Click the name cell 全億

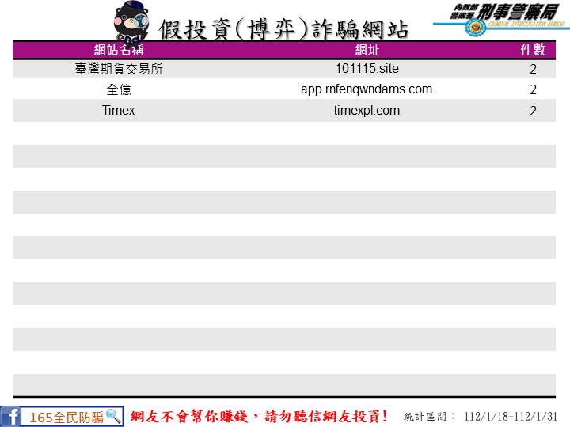coord(119,89)
